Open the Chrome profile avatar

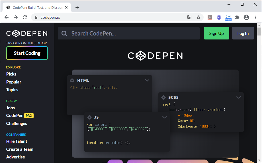[x=246, y=17]
